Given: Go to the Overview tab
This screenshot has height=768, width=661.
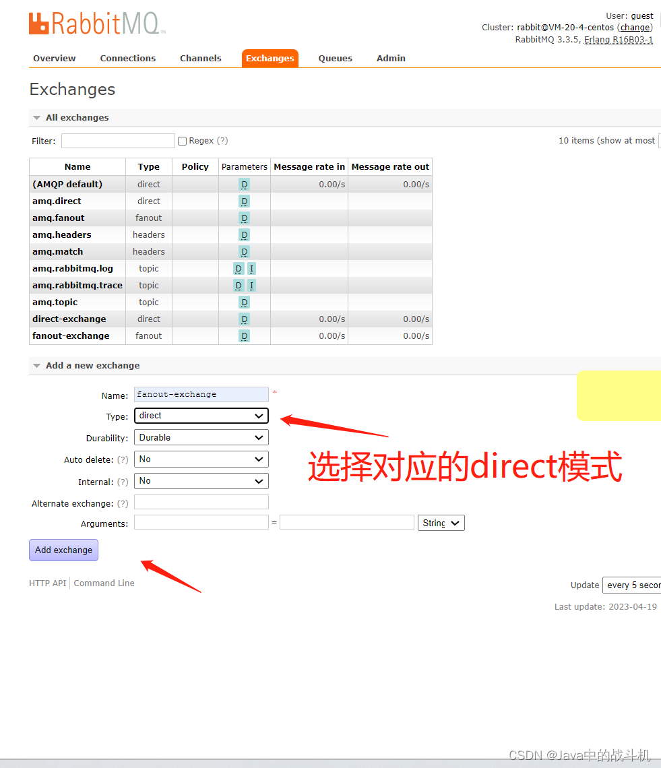Looking at the screenshot, I should [55, 59].
